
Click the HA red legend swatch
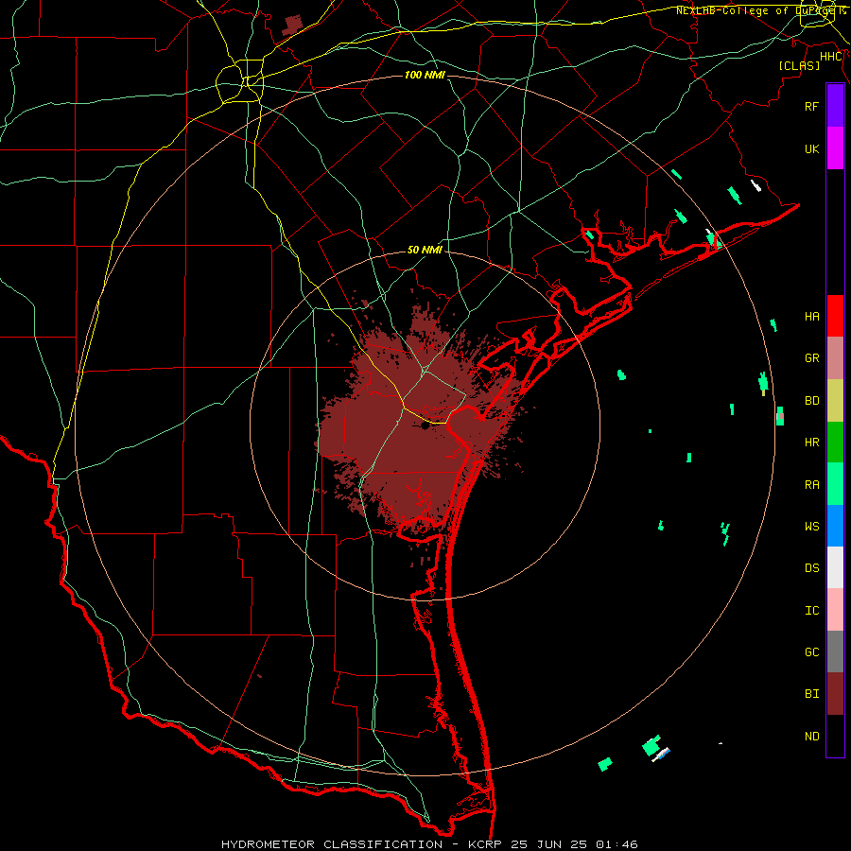(x=835, y=316)
